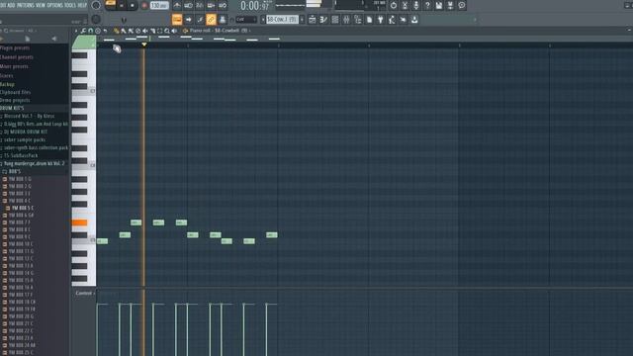Image resolution: width=633 pixels, height=356 pixels.
Task: Expand TS SubBassPack folder
Action: point(20,156)
